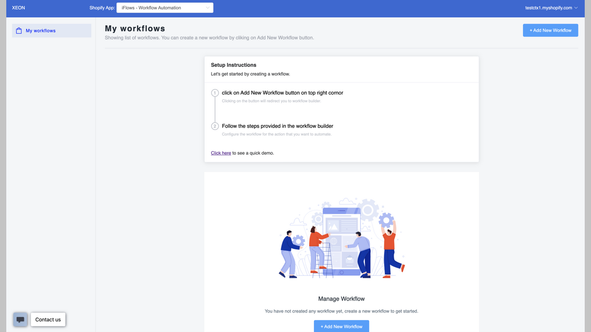The image size is (591, 332).
Task: Click the Manage Workflow title text
Action: coord(341,299)
